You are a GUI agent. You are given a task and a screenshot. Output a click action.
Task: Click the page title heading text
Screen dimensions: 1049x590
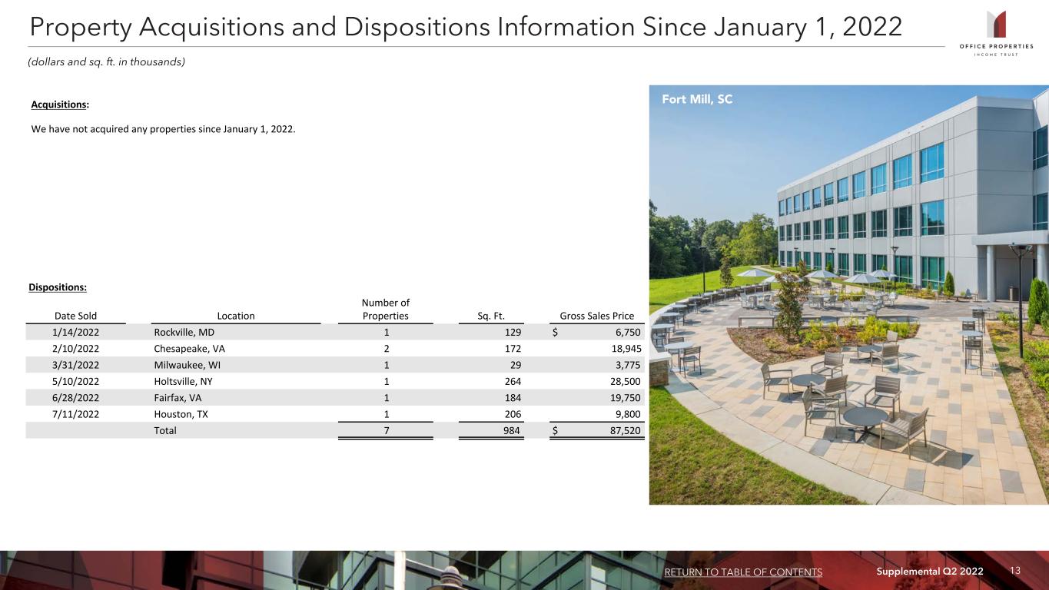point(466,27)
